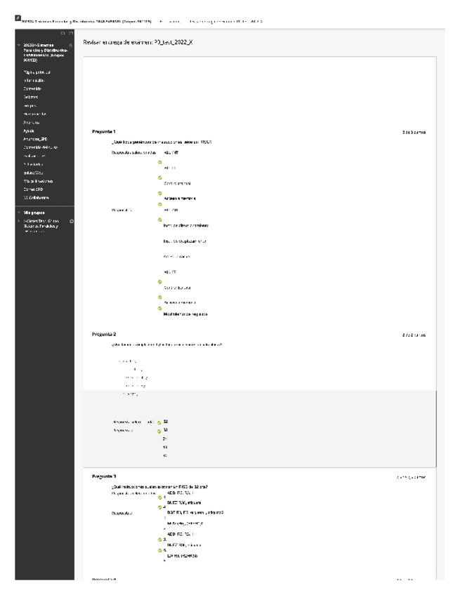The width and height of the screenshot is (460, 595).
Task: Open Información in the course menu
Action: click(34, 81)
